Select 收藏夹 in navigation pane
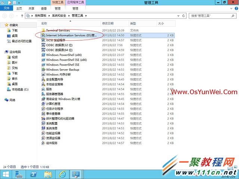Screen dimensions: 239x179 (14, 25)
